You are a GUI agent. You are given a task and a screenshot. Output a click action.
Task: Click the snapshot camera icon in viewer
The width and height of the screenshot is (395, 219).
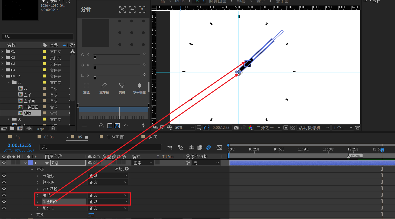coord(236,128)
